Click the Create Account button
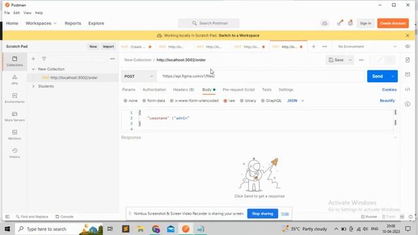Image resolution: width=418 pixels, height=235 pixels. [393, 23]
